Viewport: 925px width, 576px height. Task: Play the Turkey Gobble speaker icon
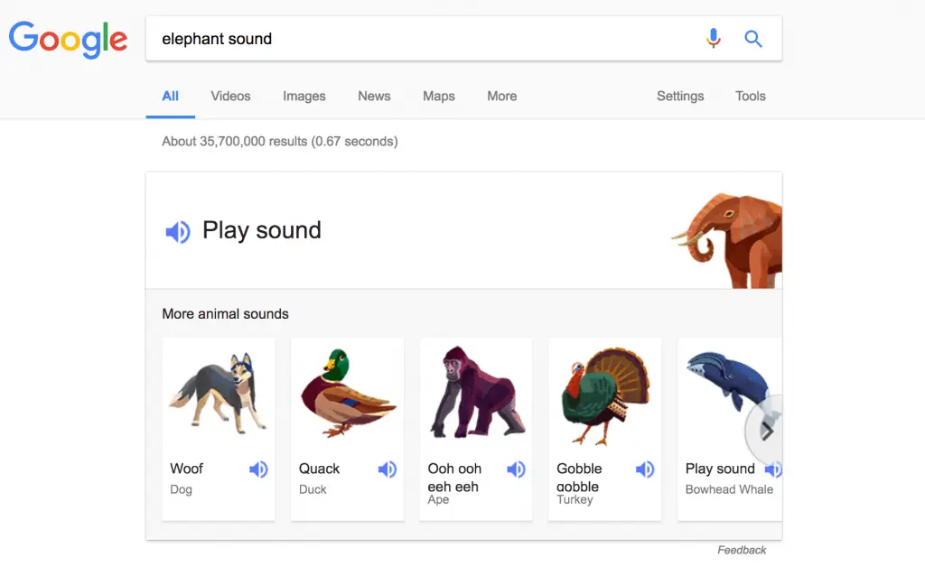(645, 469)
